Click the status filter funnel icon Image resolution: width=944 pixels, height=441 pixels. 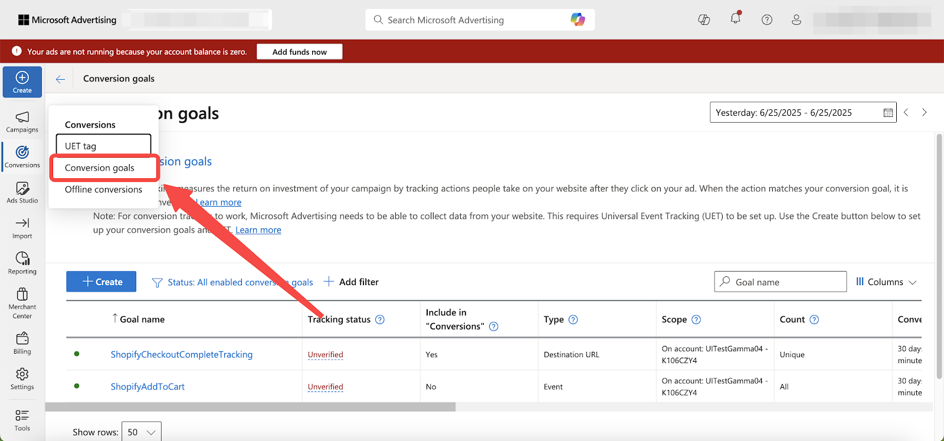(157, 283)
